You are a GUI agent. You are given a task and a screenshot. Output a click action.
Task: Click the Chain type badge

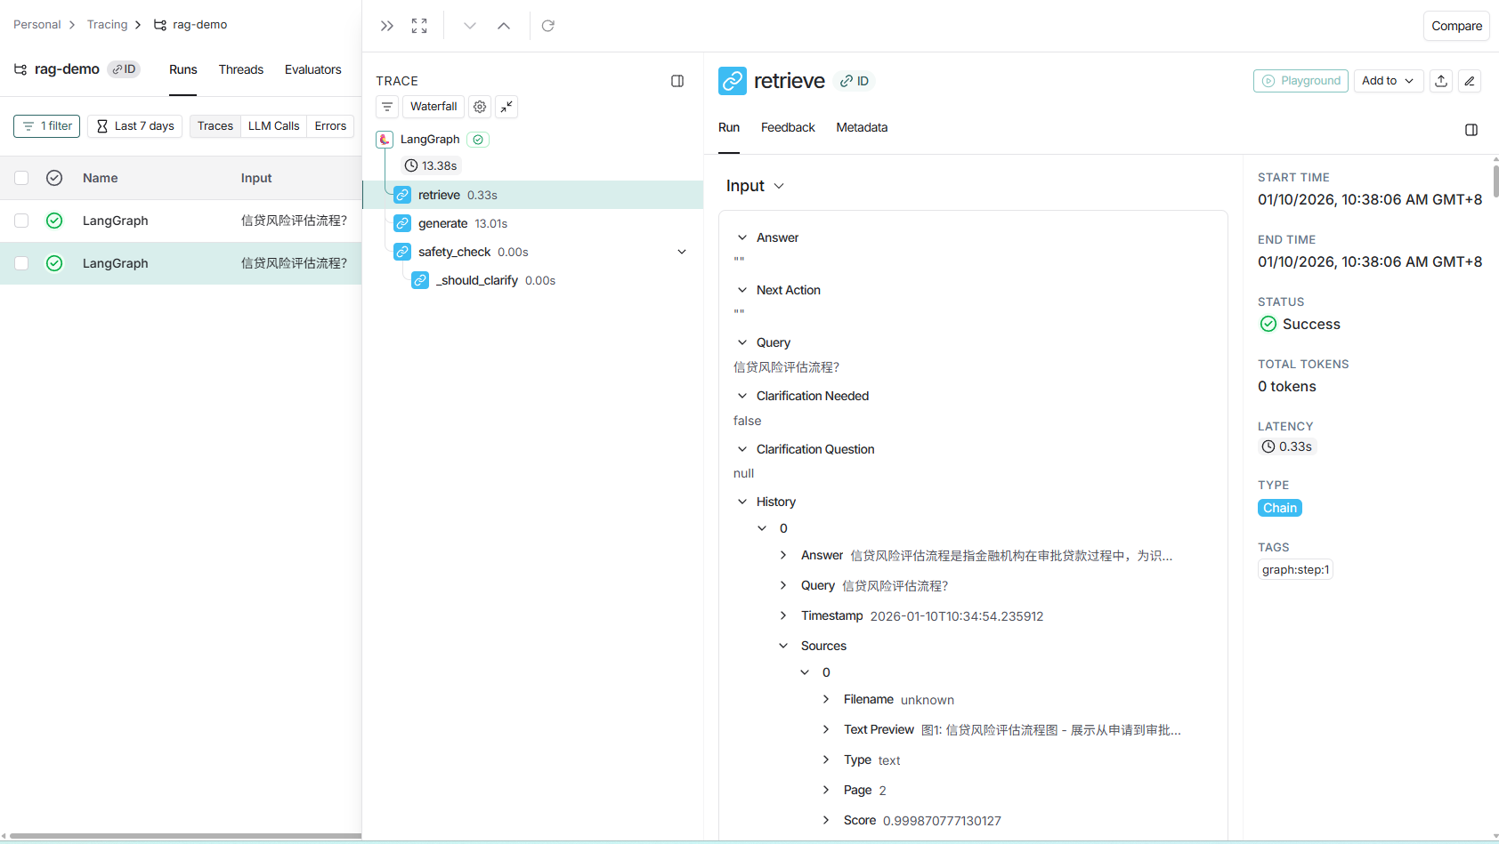tap(1280, 508)
